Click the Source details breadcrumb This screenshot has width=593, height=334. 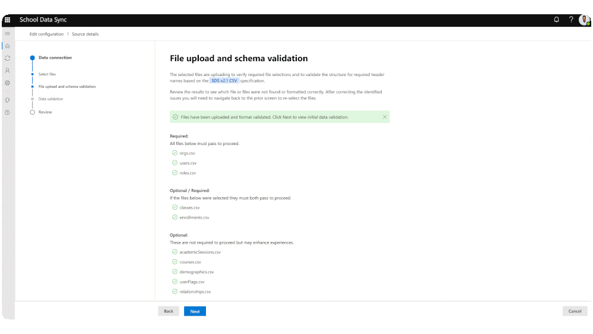pos(85,34)
